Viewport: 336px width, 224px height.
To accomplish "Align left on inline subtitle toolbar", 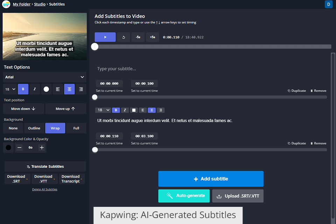I will [x=143, y=110].
